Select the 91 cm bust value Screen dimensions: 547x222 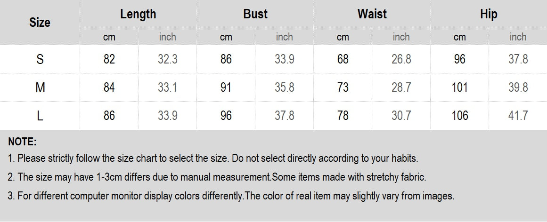coord(226,87)
